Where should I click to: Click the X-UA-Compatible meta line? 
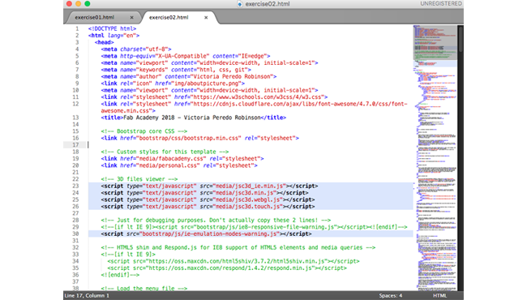[186, 56]
